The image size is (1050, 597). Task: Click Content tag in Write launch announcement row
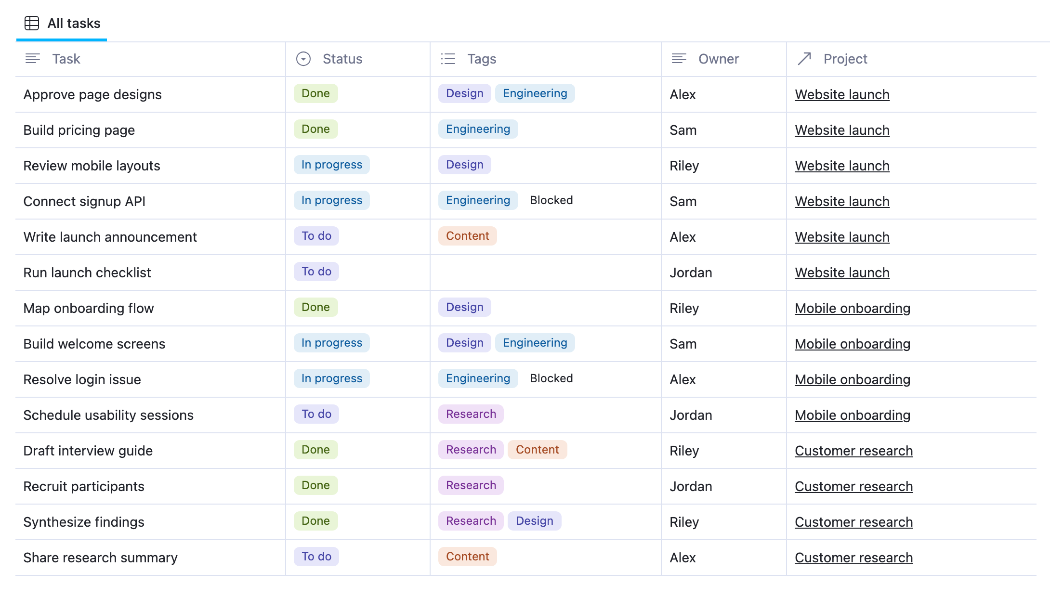(468, 236)
